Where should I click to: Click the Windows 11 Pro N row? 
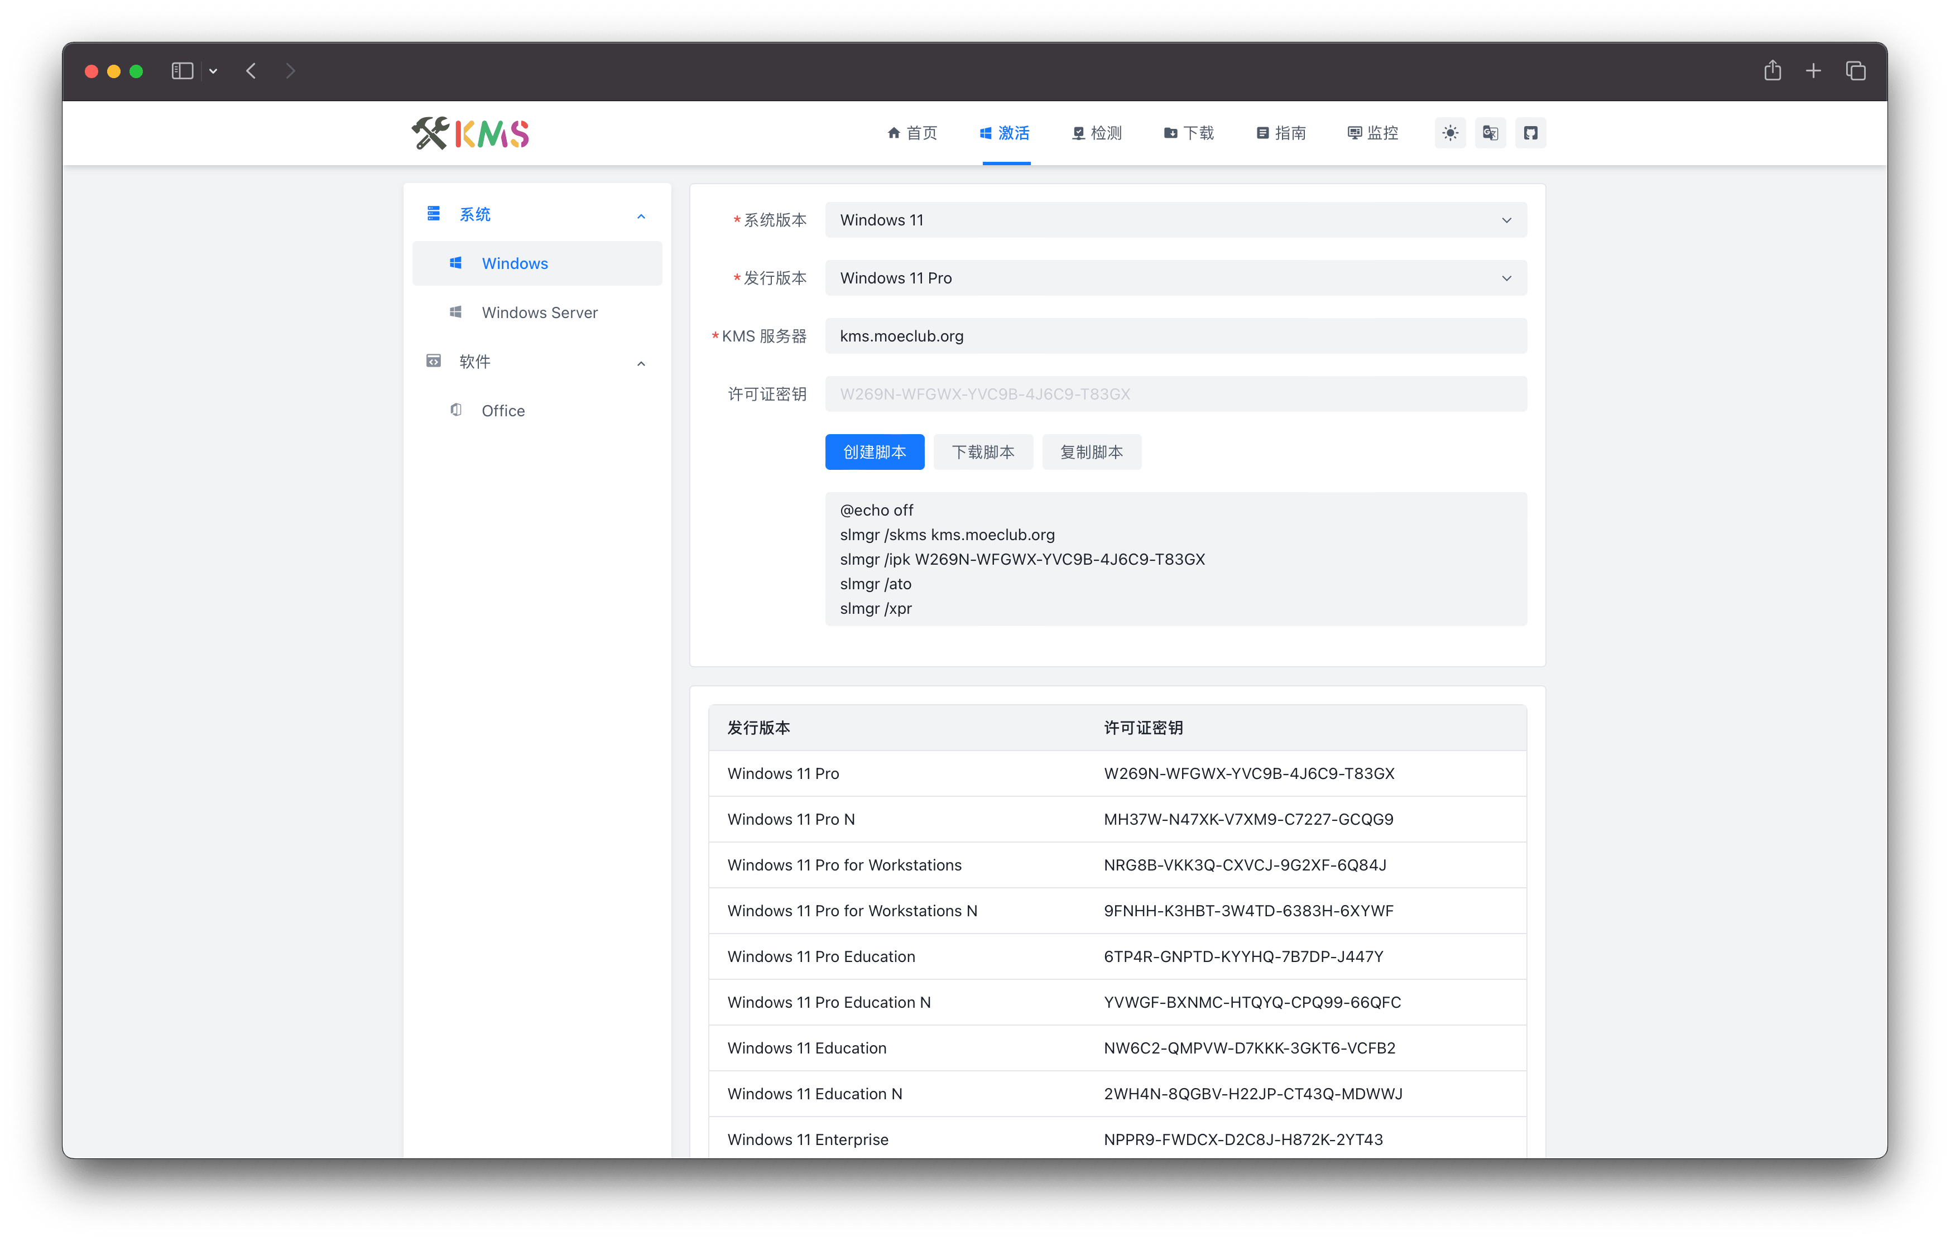pos(1117,819)
